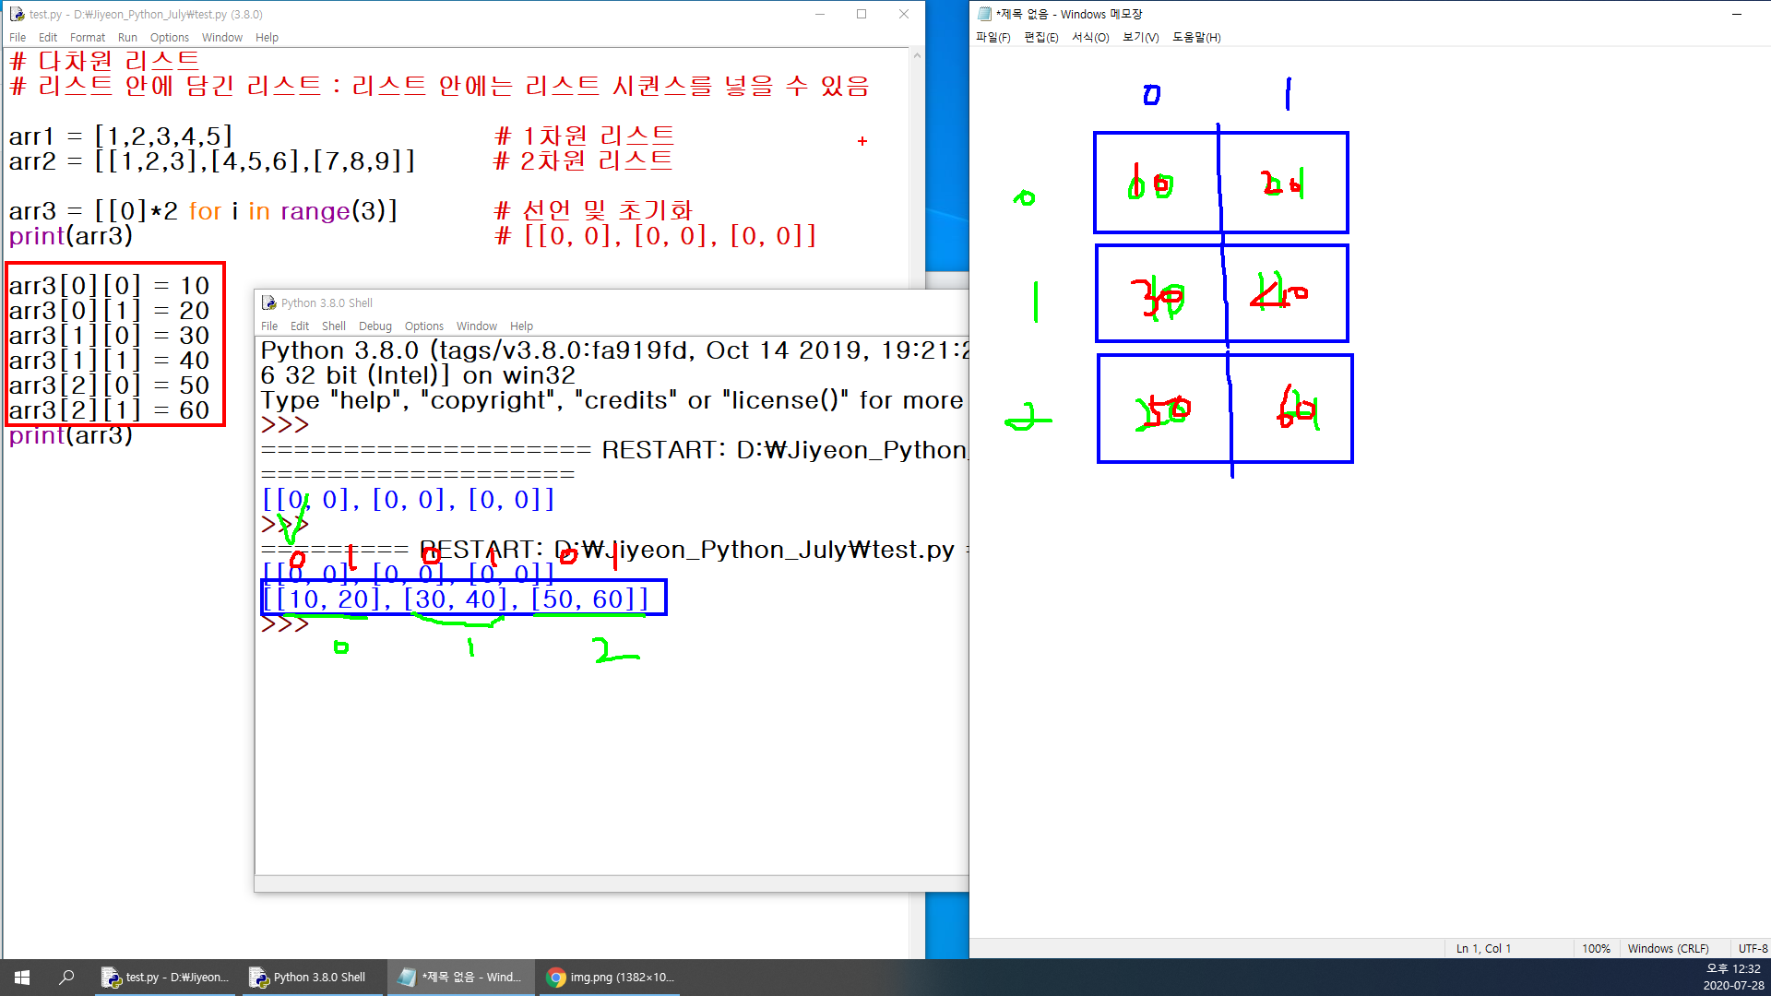
Task: Open the Format menu in the editor
Action: click(x=88, y=38)
